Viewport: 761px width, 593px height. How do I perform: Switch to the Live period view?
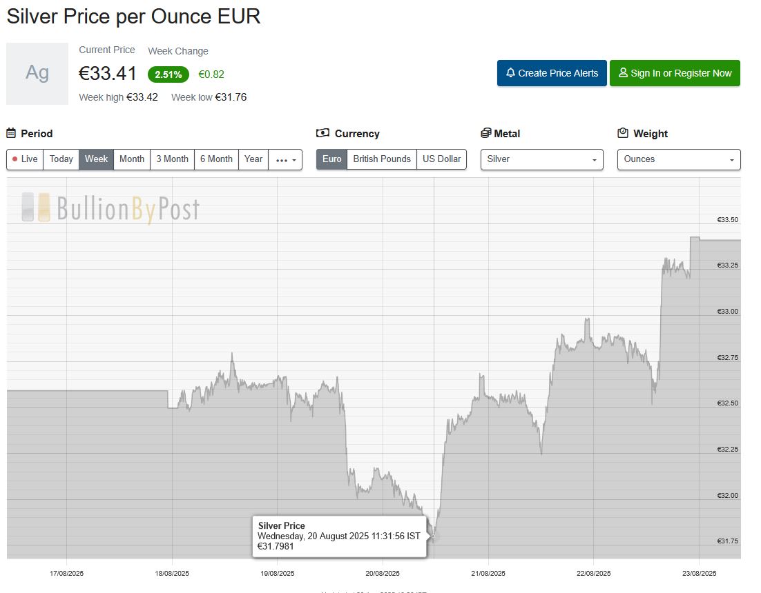(26, 159)
